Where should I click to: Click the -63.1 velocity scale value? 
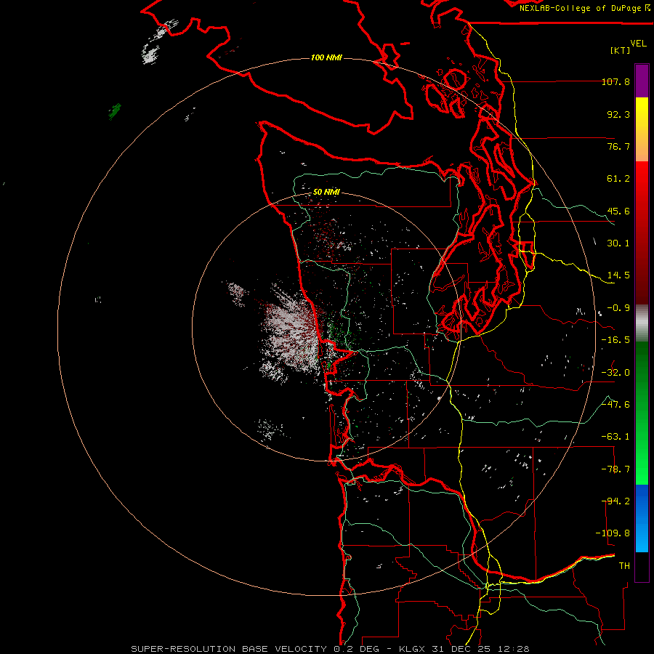point(615,437)
